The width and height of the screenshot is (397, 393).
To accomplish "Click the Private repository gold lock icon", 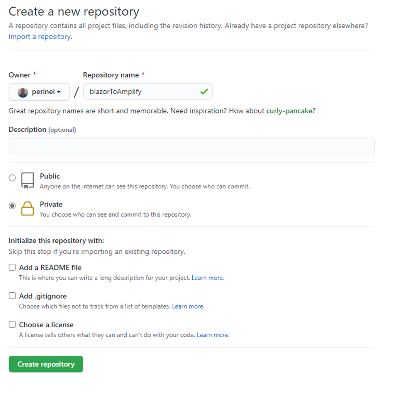I will coord(27,208).
